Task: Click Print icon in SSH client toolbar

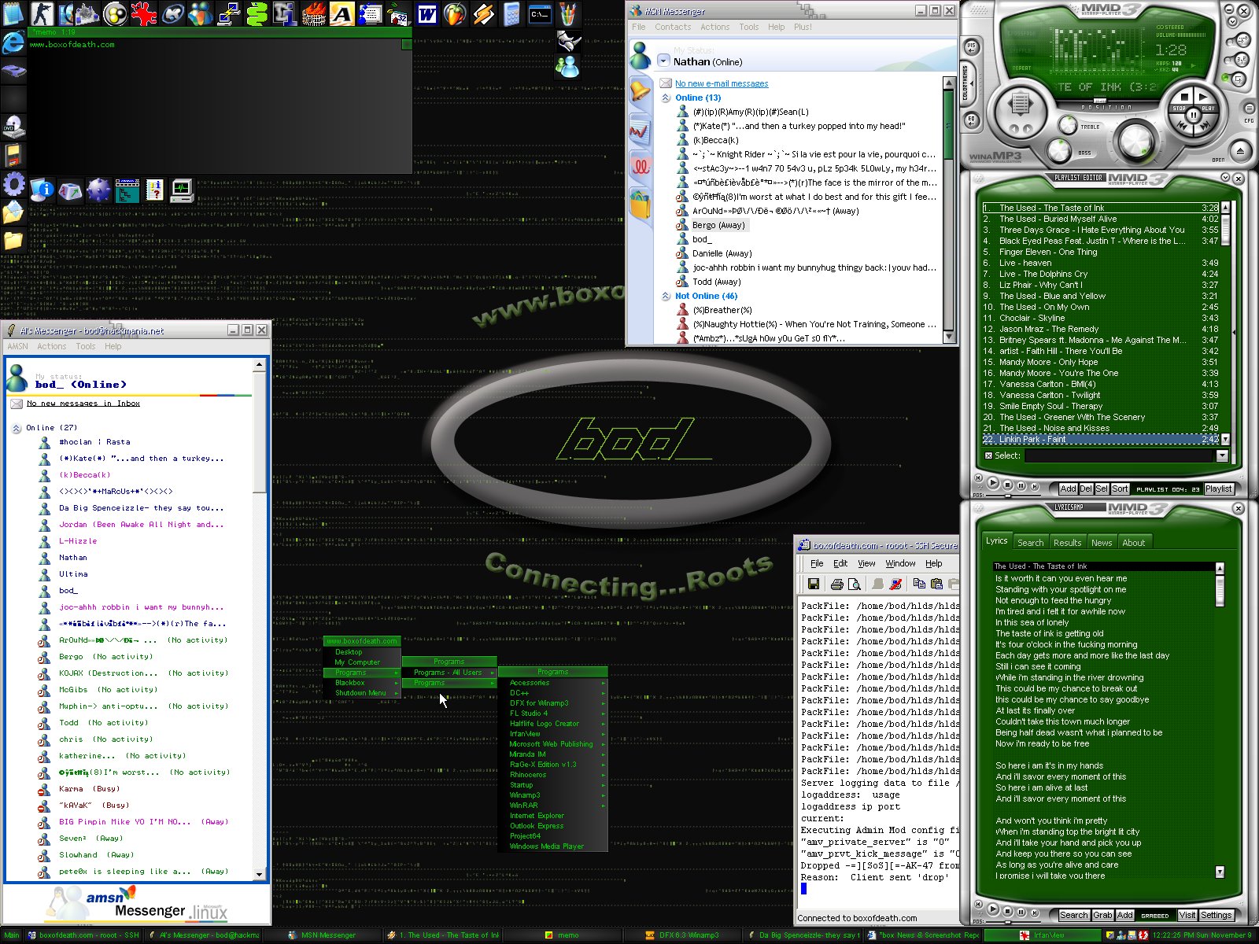Action: (837, 584)
